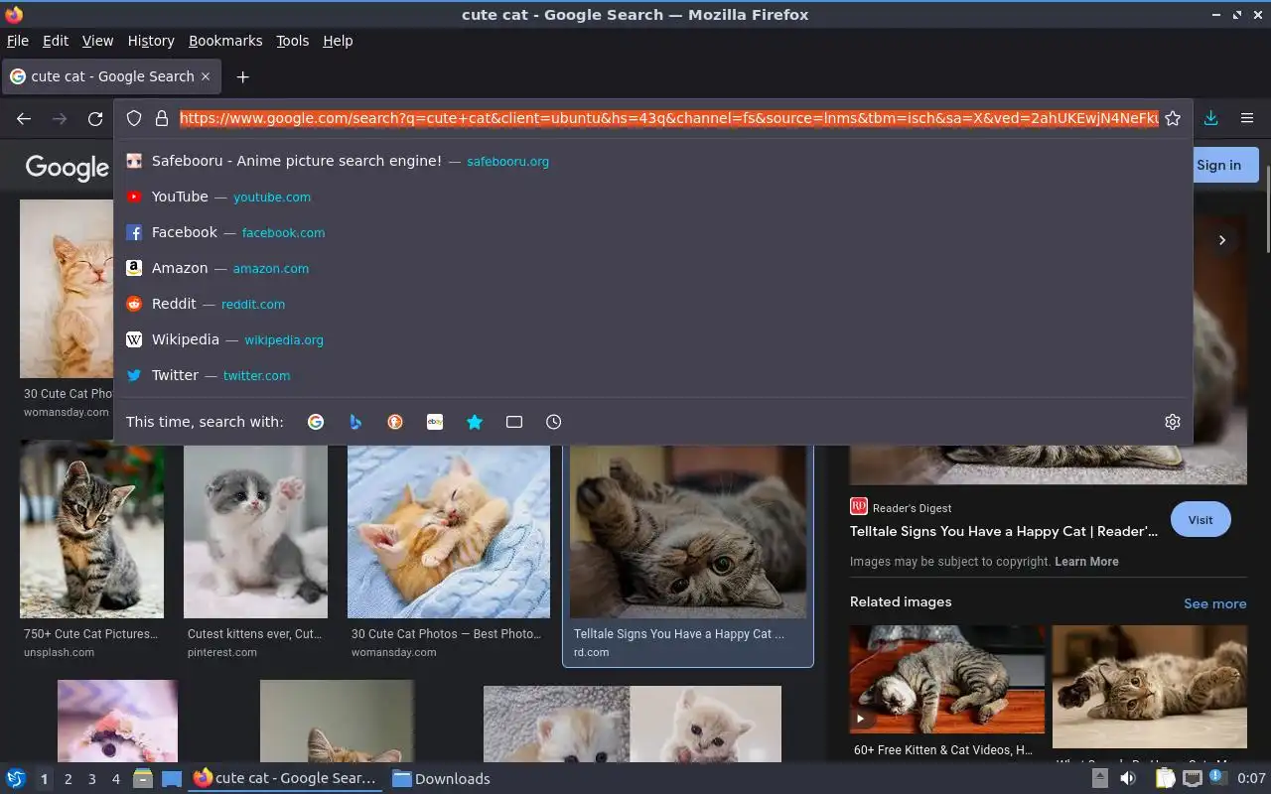Choose the Facebook suggestion
Image resolution: width=1271 pixels, height=794 pixels.
(x=652, y=232)
